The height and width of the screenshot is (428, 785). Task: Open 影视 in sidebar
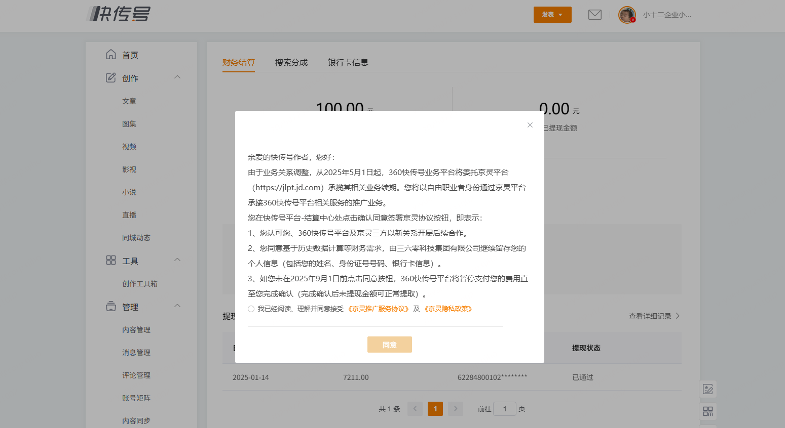(129, 169)
